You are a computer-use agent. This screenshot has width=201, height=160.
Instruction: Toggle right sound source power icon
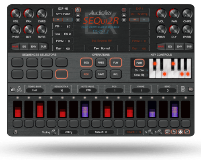pos(124,10)
